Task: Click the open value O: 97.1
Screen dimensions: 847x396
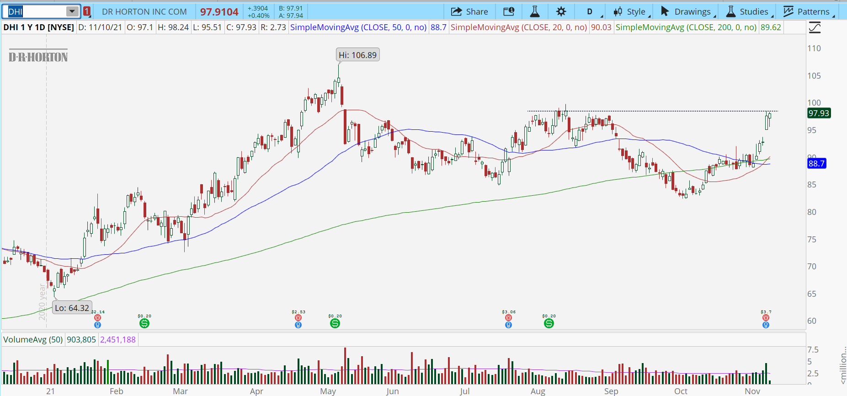Action: click(x=140, y=27)
